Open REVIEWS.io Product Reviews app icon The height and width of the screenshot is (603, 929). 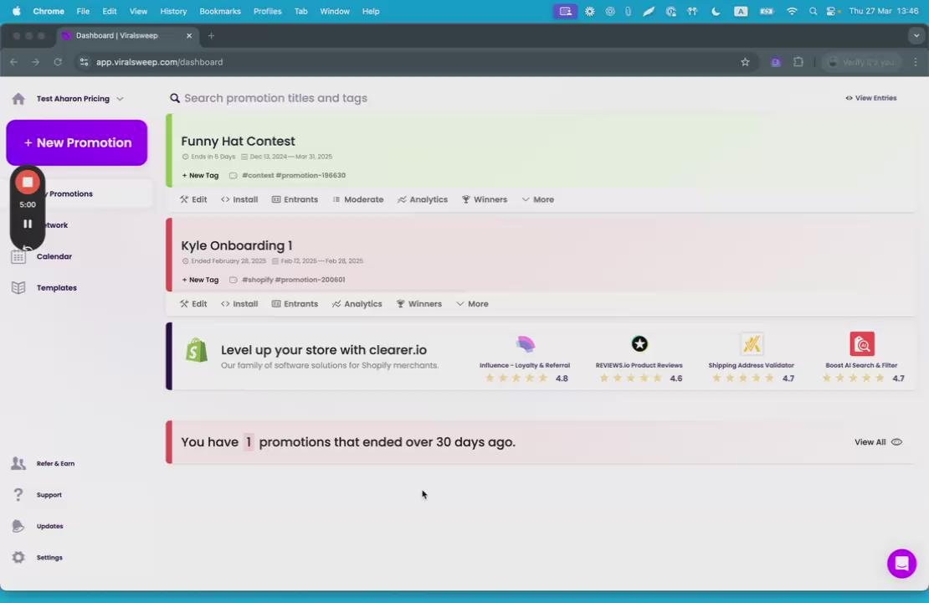[x=639, y=344]
